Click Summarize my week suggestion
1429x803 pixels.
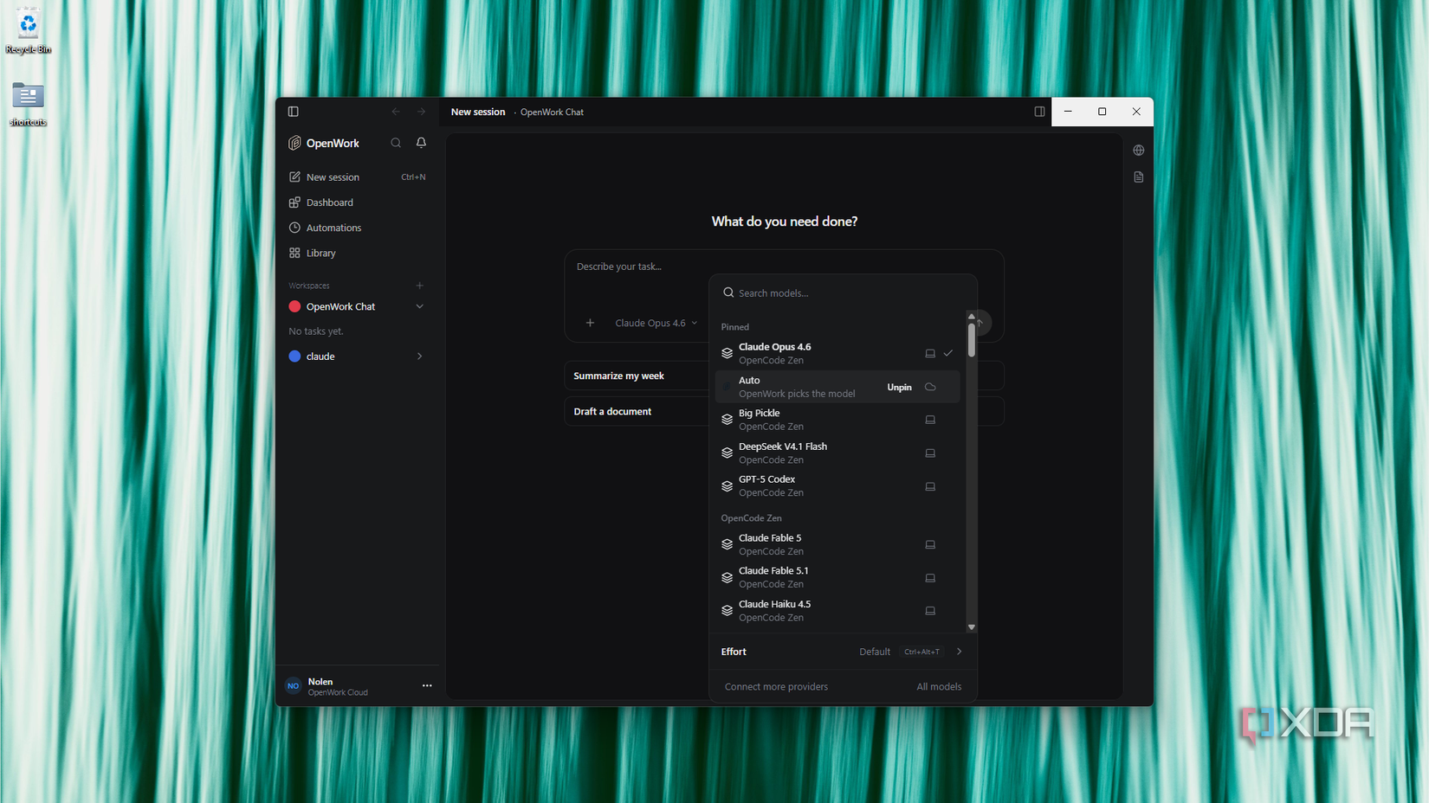coord(637,376)
